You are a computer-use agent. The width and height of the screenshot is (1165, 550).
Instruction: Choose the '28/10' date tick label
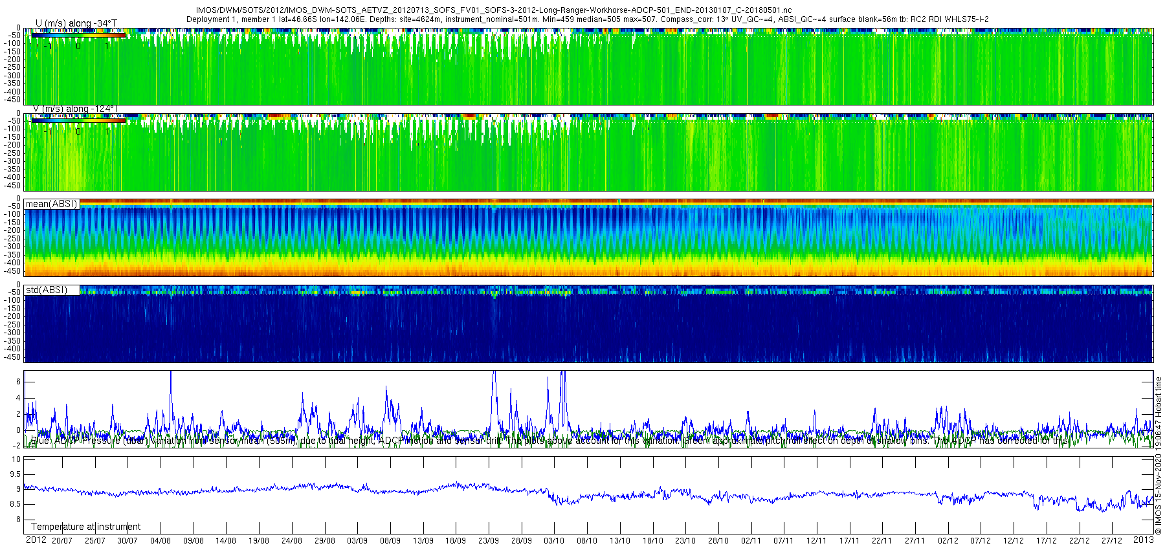718,541
